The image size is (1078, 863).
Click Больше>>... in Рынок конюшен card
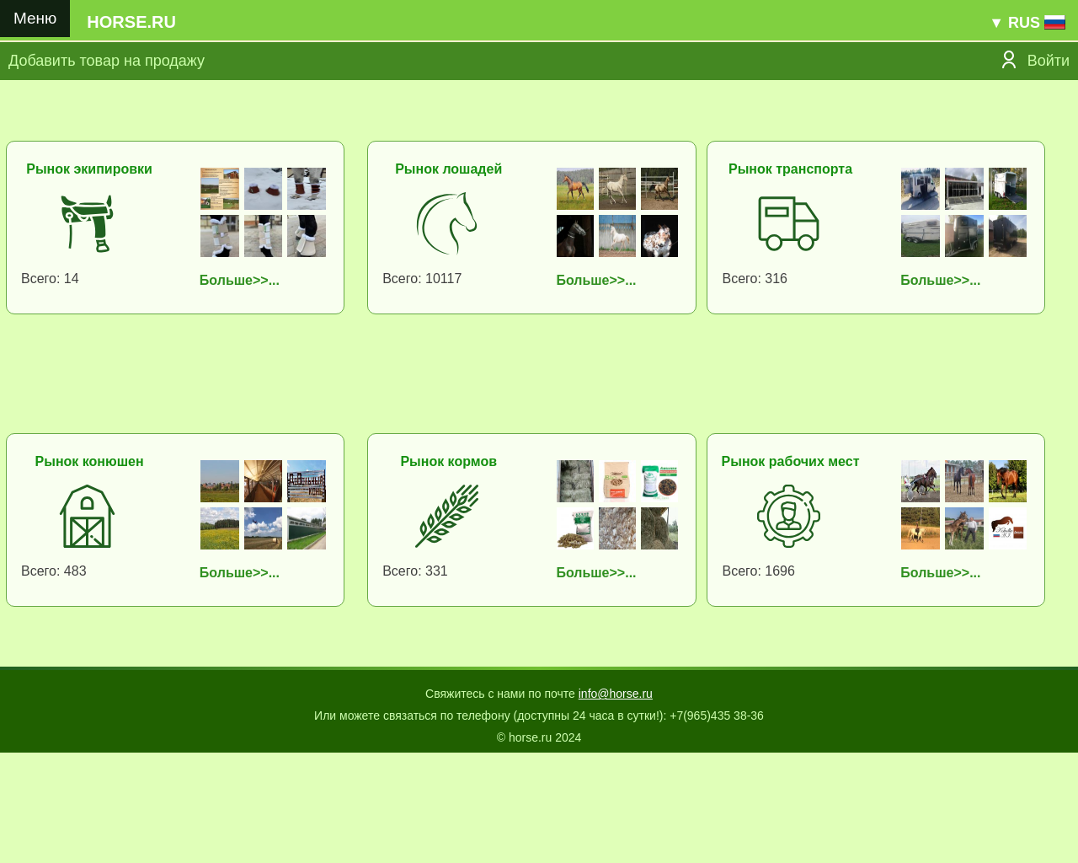[x=239, y=572]
